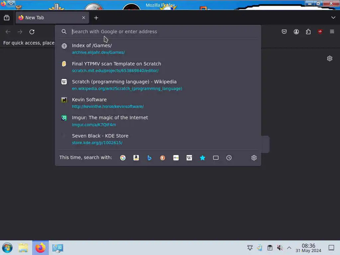This screenshot has height=255, width=340.
Task: Open the Firefox View icon
Action: (7, 18)
